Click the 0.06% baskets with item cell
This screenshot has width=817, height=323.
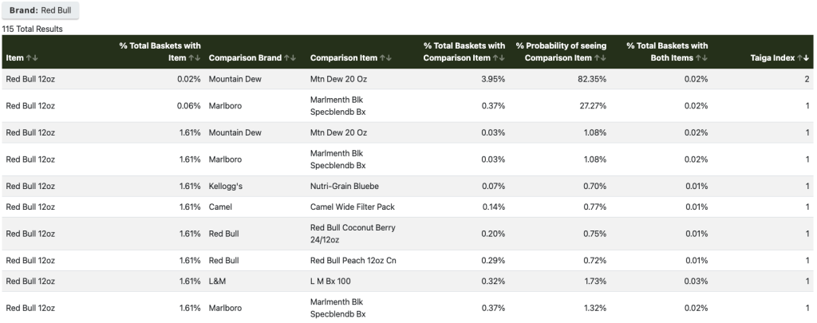coord(188,106)
